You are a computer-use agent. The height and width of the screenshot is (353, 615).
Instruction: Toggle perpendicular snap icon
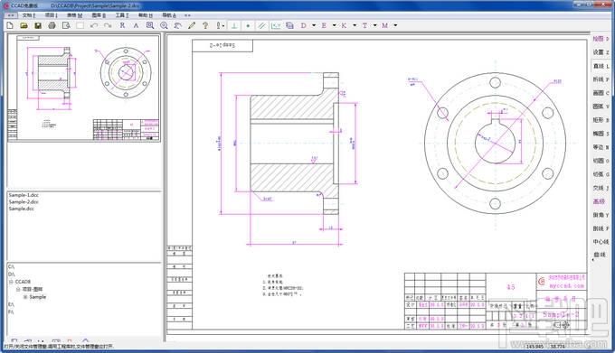tap(234, 25)
